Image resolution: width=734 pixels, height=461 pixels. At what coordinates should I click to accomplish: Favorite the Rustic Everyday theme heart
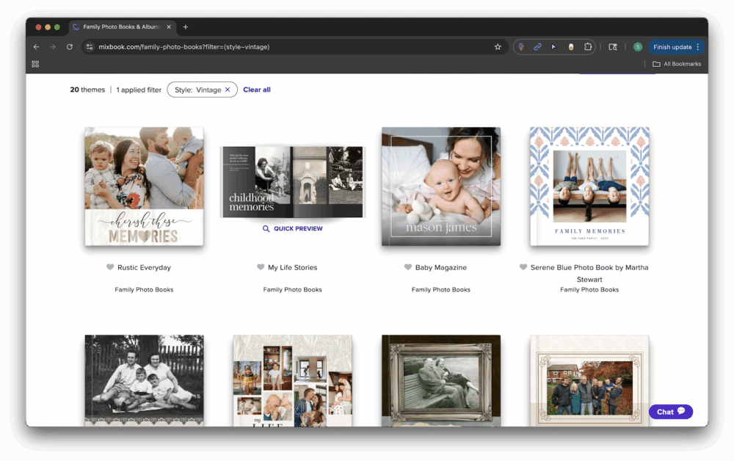click(x=110, y=267)
